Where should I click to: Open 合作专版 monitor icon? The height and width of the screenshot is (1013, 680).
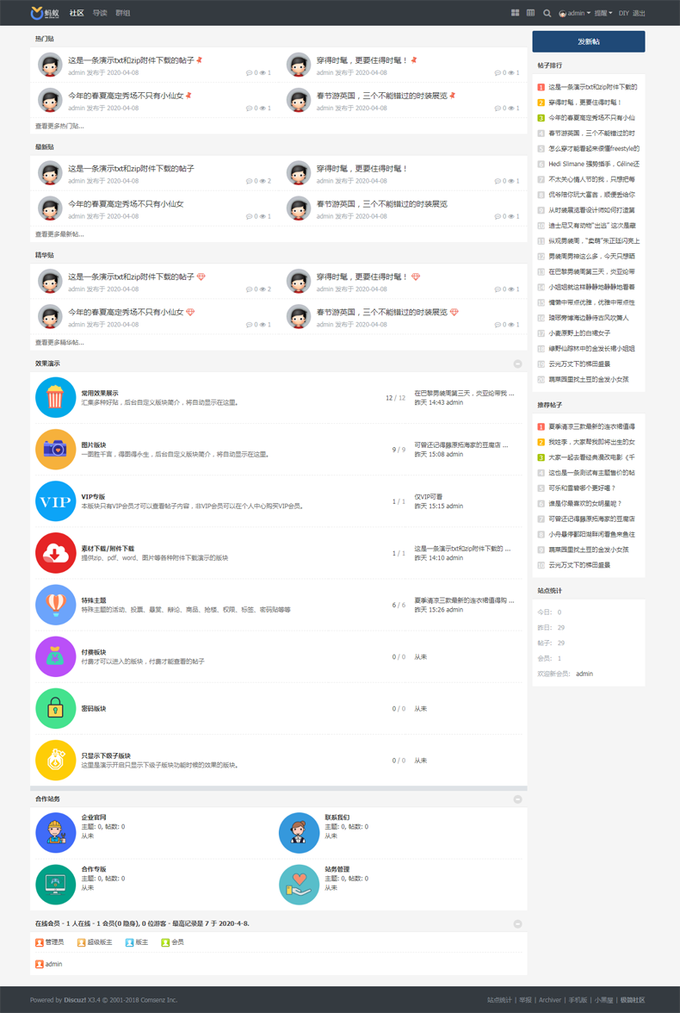(56, 885)
